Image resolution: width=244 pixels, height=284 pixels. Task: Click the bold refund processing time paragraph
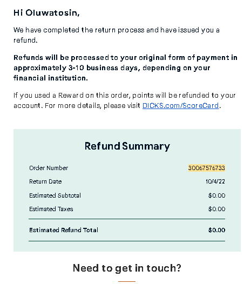pyautogui.click(x=125, y=67)
